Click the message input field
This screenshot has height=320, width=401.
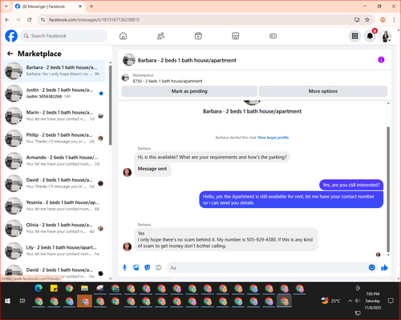[x=267, y=267]
